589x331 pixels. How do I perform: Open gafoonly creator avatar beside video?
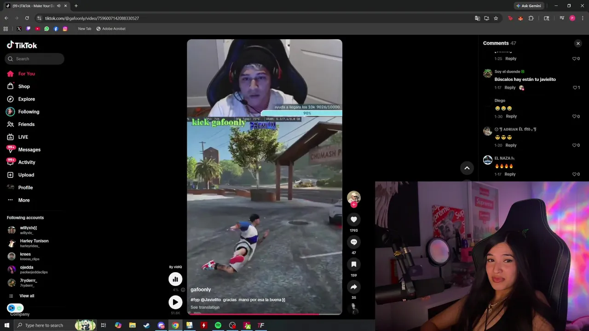coord(354,198)
